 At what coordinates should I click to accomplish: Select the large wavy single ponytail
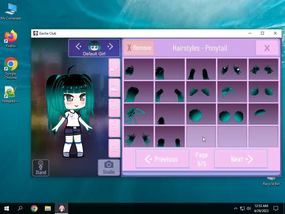(139, 92)
